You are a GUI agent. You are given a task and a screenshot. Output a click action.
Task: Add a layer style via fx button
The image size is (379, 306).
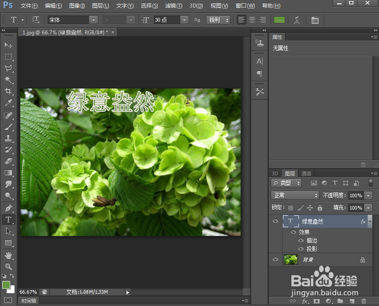coord(305,301)
